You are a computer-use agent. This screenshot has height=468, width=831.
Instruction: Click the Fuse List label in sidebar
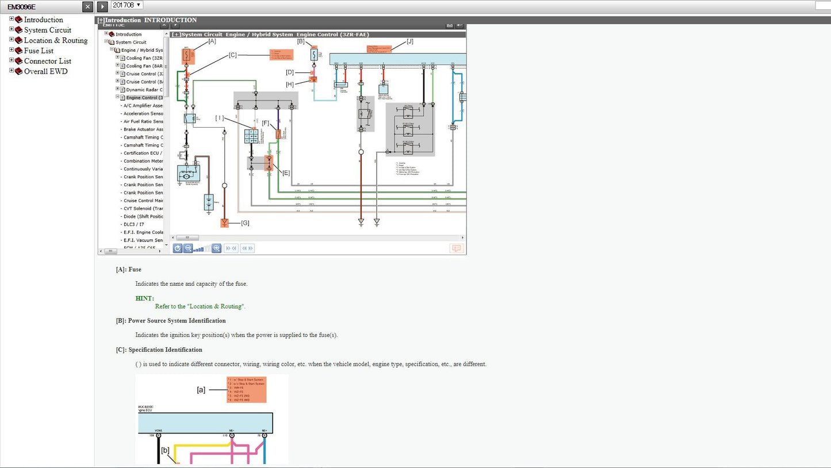coord(39,51)
